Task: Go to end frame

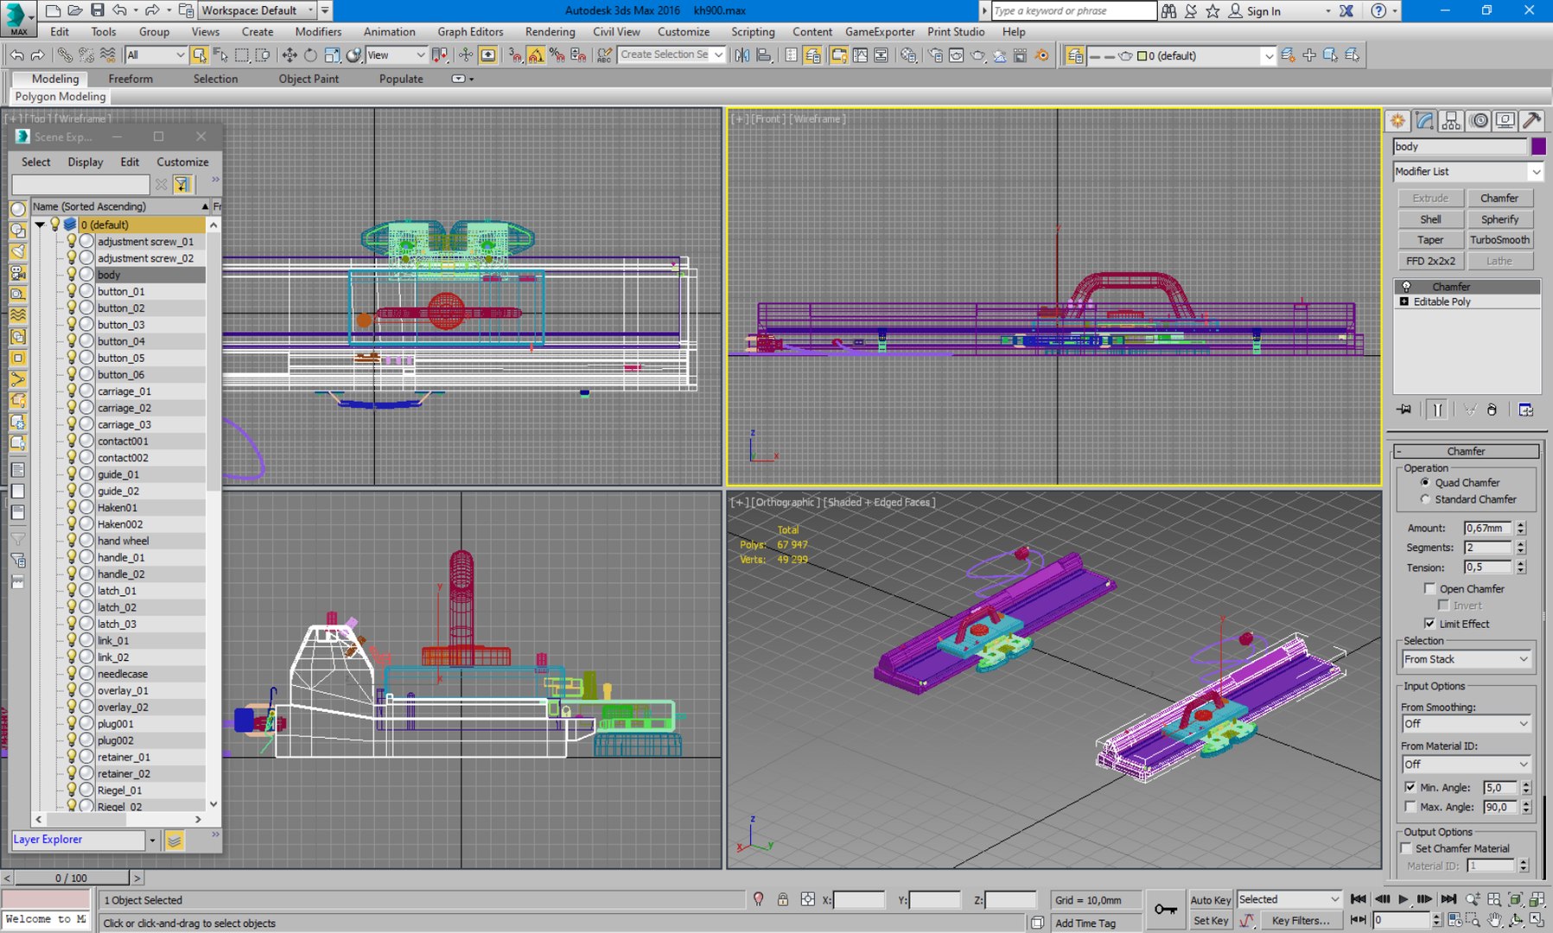Action: click(1449, 899)
